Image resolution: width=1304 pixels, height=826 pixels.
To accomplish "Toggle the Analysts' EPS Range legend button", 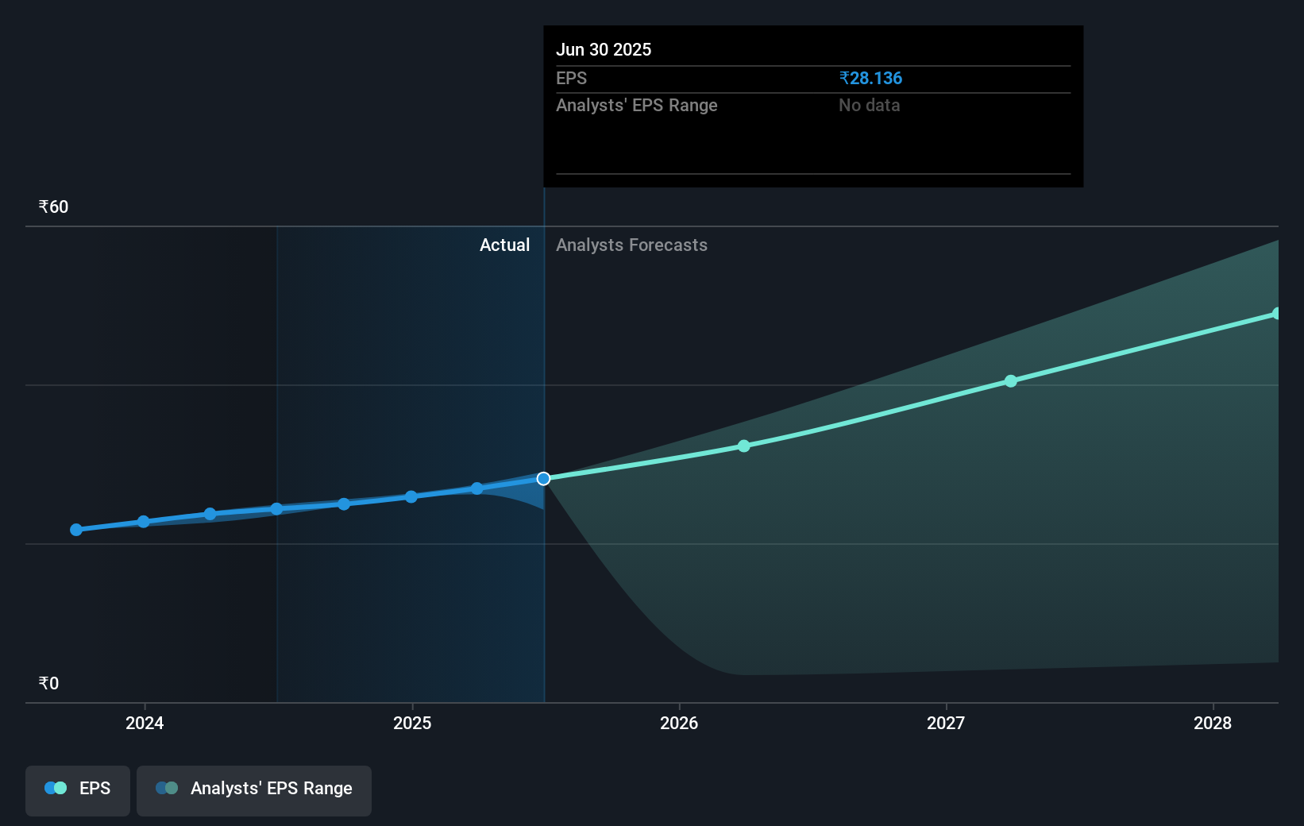I will [254, 790].
